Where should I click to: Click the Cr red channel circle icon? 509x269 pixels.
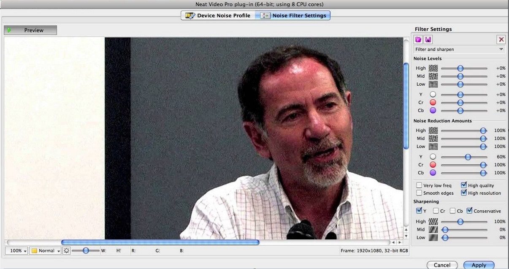(x=433, y=102)
